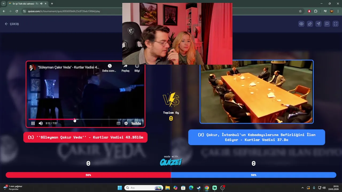Open YouTube player settings gear

[x=126, y=123]
